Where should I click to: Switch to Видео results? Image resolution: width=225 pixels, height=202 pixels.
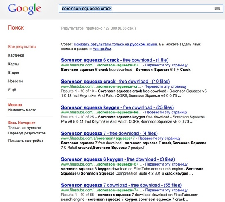[x=14, y=73]
